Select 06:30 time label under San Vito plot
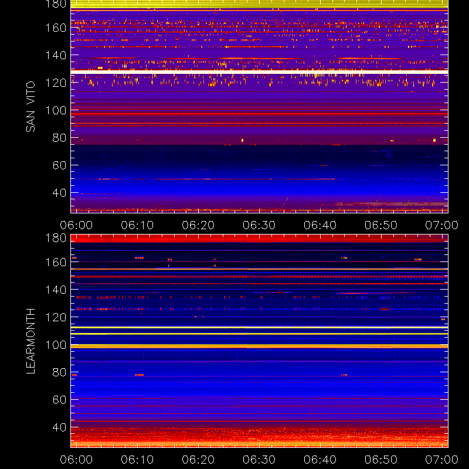The height and width of the screenshot is (469, 469). (259, 225)
